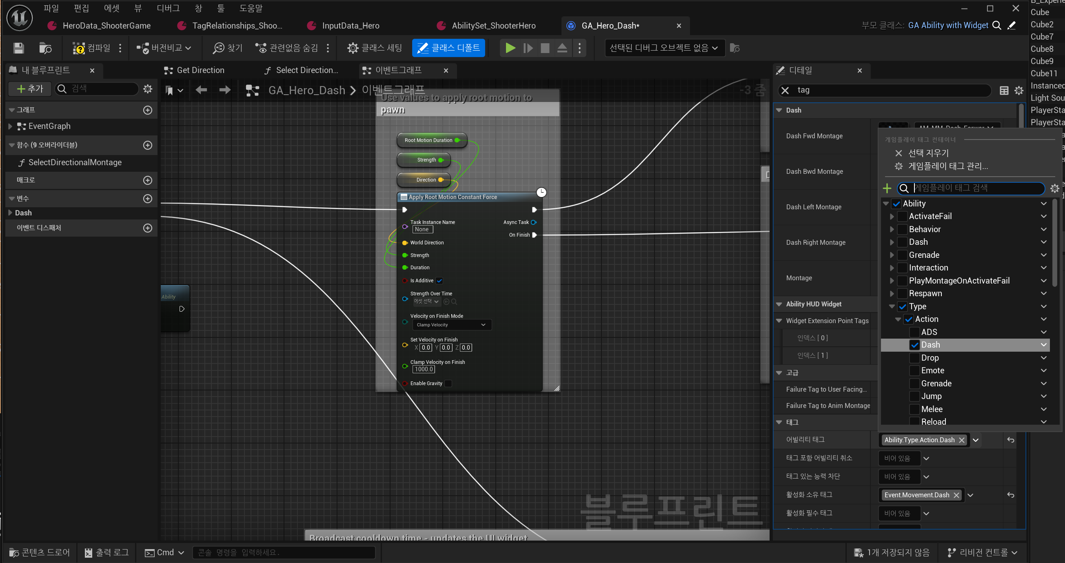This screenshot has width=1065, height=563.
Task: Open bookmarks dropdown in graph toolbar
Action: (x=174, y=90)
